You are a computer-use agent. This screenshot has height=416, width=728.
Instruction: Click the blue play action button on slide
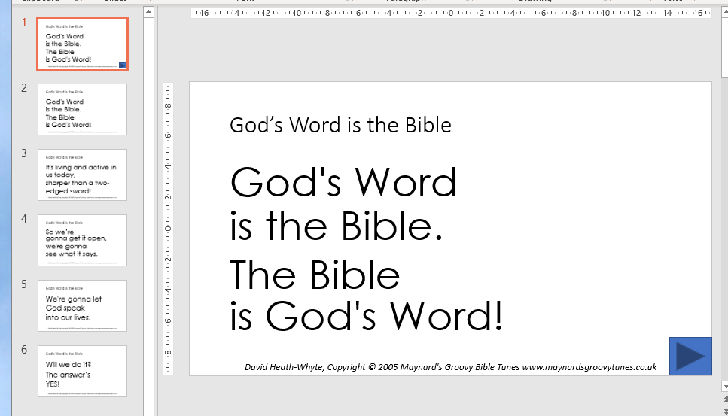(690, 356)
